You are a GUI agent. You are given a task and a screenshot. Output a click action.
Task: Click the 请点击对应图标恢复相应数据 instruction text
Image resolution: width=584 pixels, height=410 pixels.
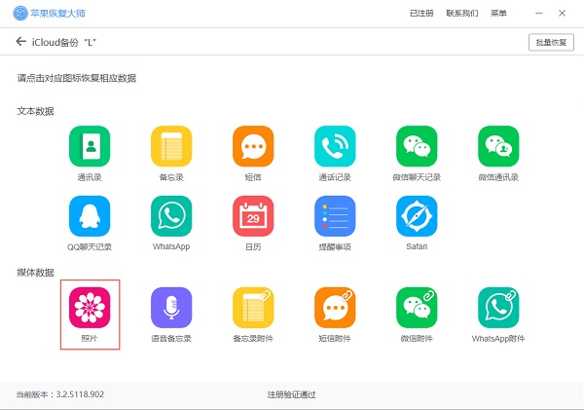point(77,78)
